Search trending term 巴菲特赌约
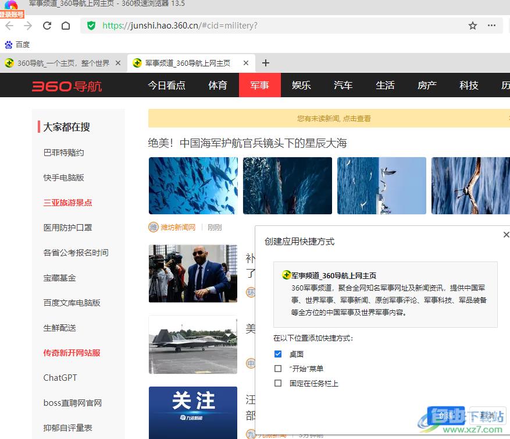This screenshot has width=510, height=439. [64, 153]
